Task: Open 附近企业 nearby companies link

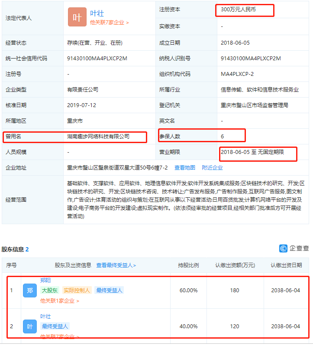Action: (212, 168)
